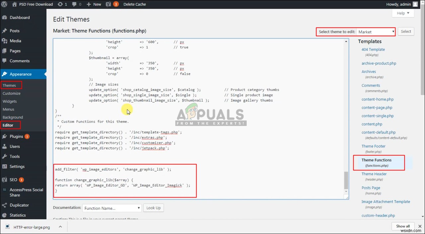
Task: Click the Users sidebar icon
Action: pyautogui.click(x=5, y=146)
